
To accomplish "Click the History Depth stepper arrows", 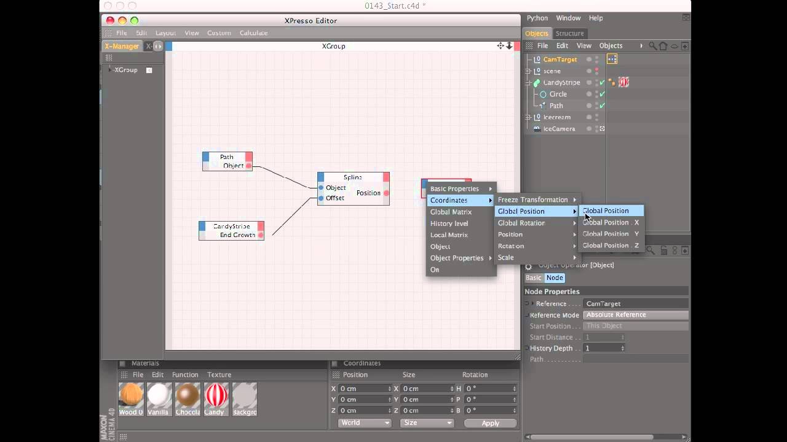I will coord(623,348).
